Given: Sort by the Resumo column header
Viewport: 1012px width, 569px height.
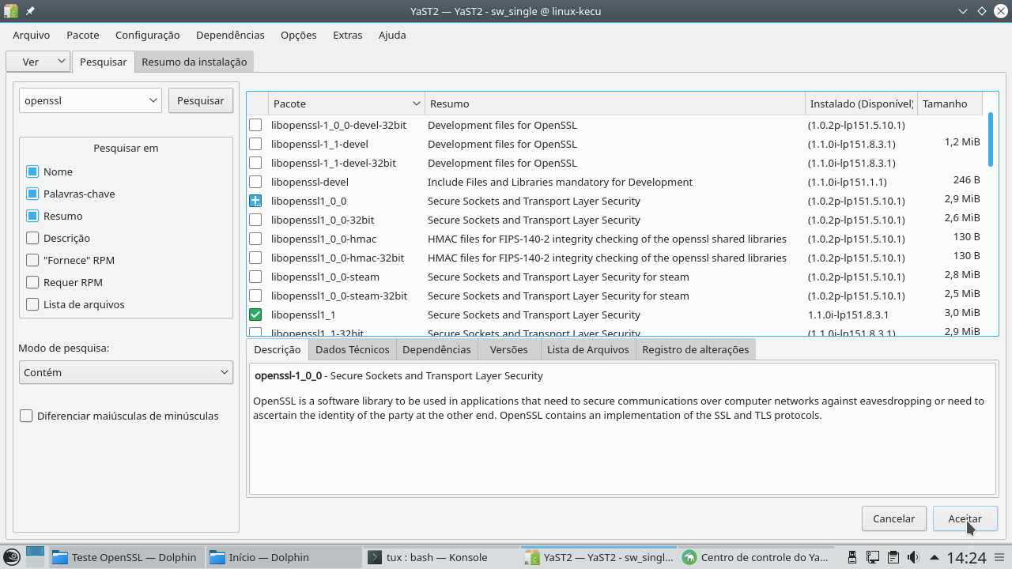Looking at the screenshot, I should (x=614, y=104).
